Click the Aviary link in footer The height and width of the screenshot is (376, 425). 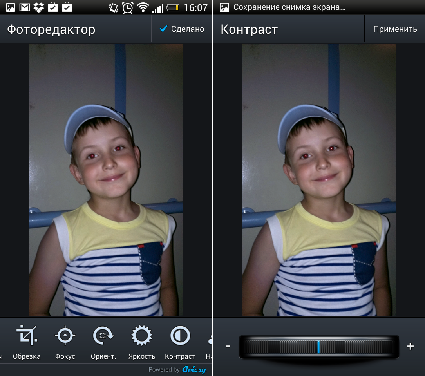194,369
